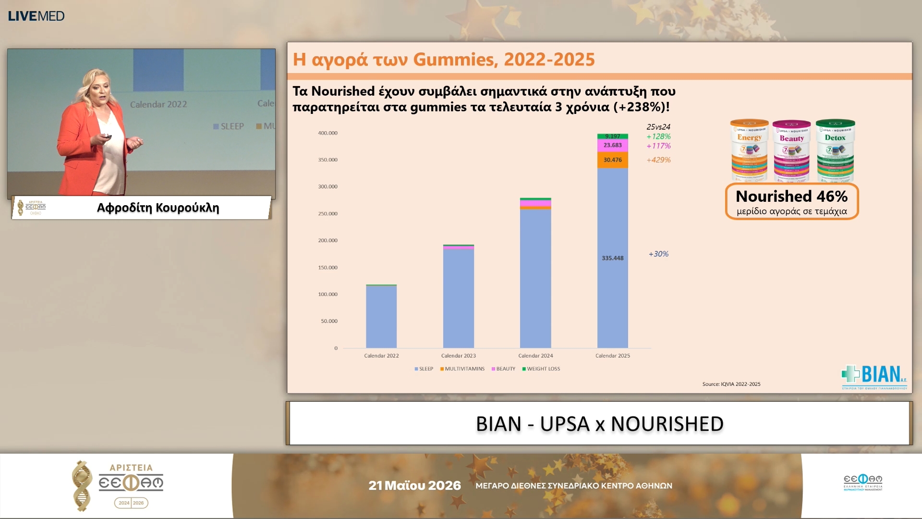Click the 50.000 y-axis value

coord(329,321)
